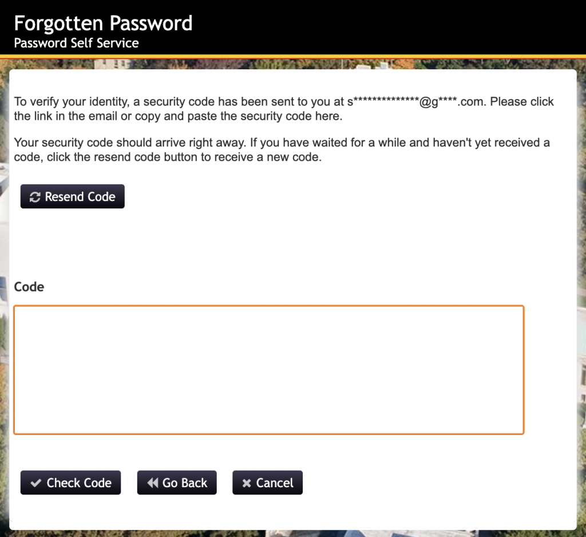Click the bold Code field label
This screenshot has width=586, height=537.
[29, 287]
